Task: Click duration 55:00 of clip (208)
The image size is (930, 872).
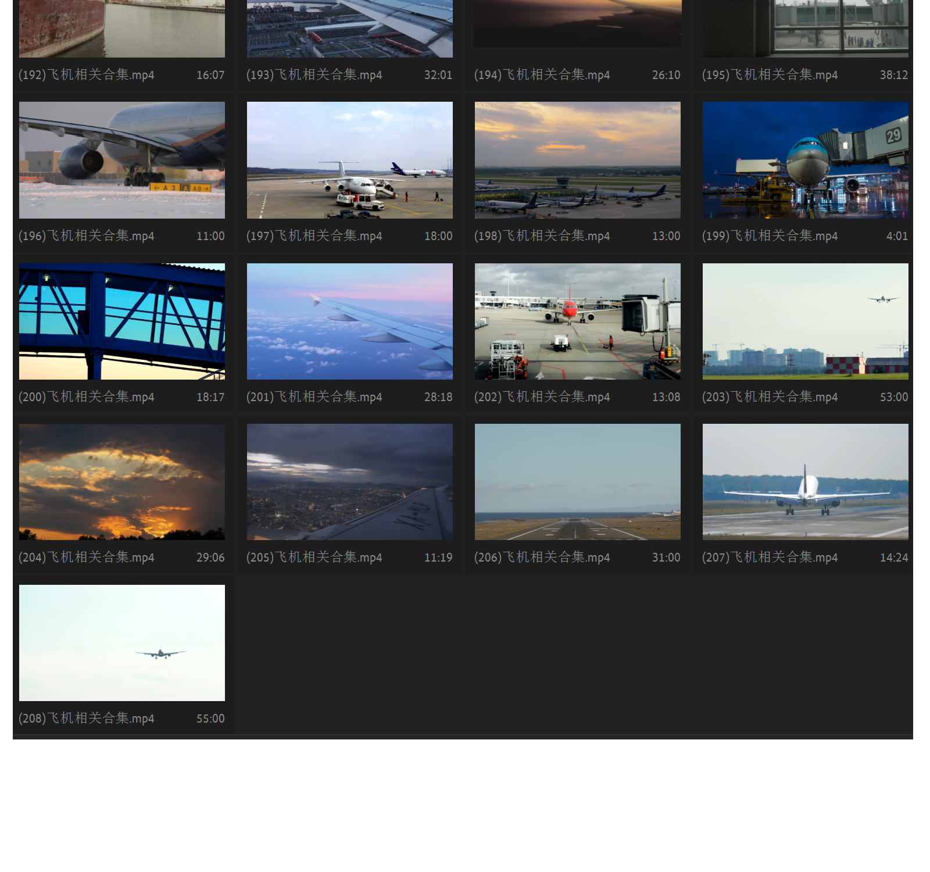Action: [x=210, y=719]
